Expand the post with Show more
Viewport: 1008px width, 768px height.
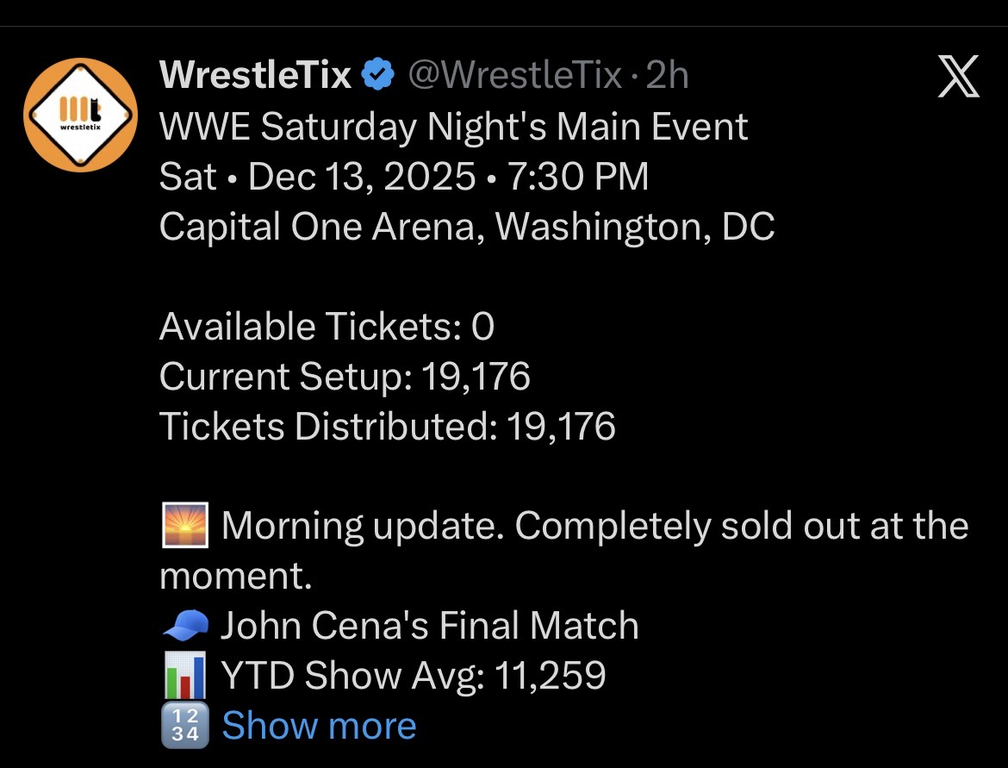pos(319,726)
